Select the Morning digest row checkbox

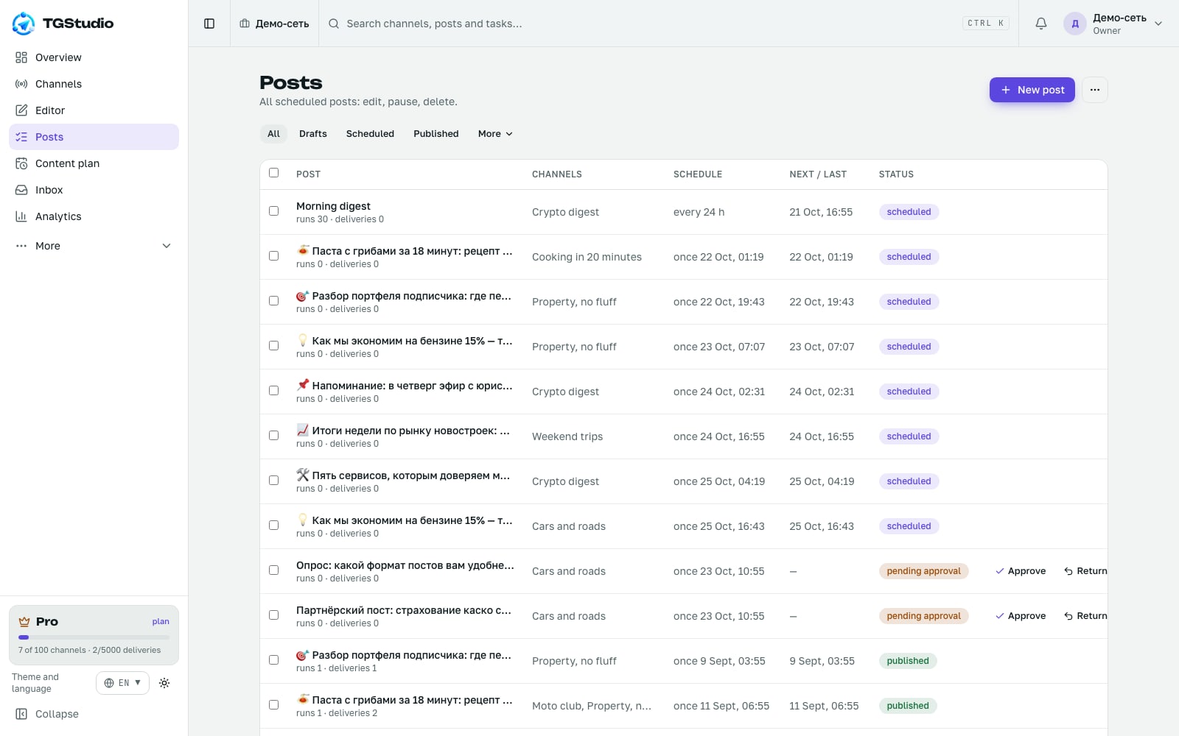[x=274, y=211]
